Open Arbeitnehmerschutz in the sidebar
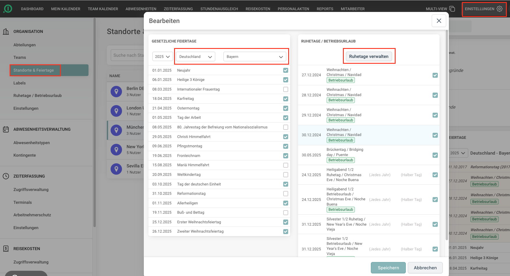This screenshot has height=276, width=510. pos(32,215)
